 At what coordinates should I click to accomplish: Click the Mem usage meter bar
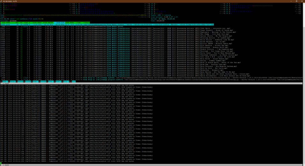click(75, 15)
